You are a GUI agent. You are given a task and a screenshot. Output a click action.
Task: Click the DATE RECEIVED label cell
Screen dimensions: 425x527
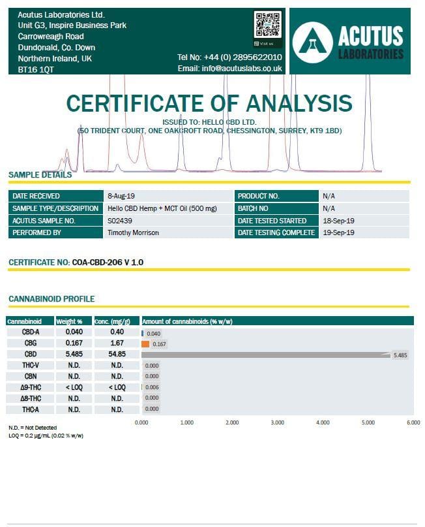[55, 196]
